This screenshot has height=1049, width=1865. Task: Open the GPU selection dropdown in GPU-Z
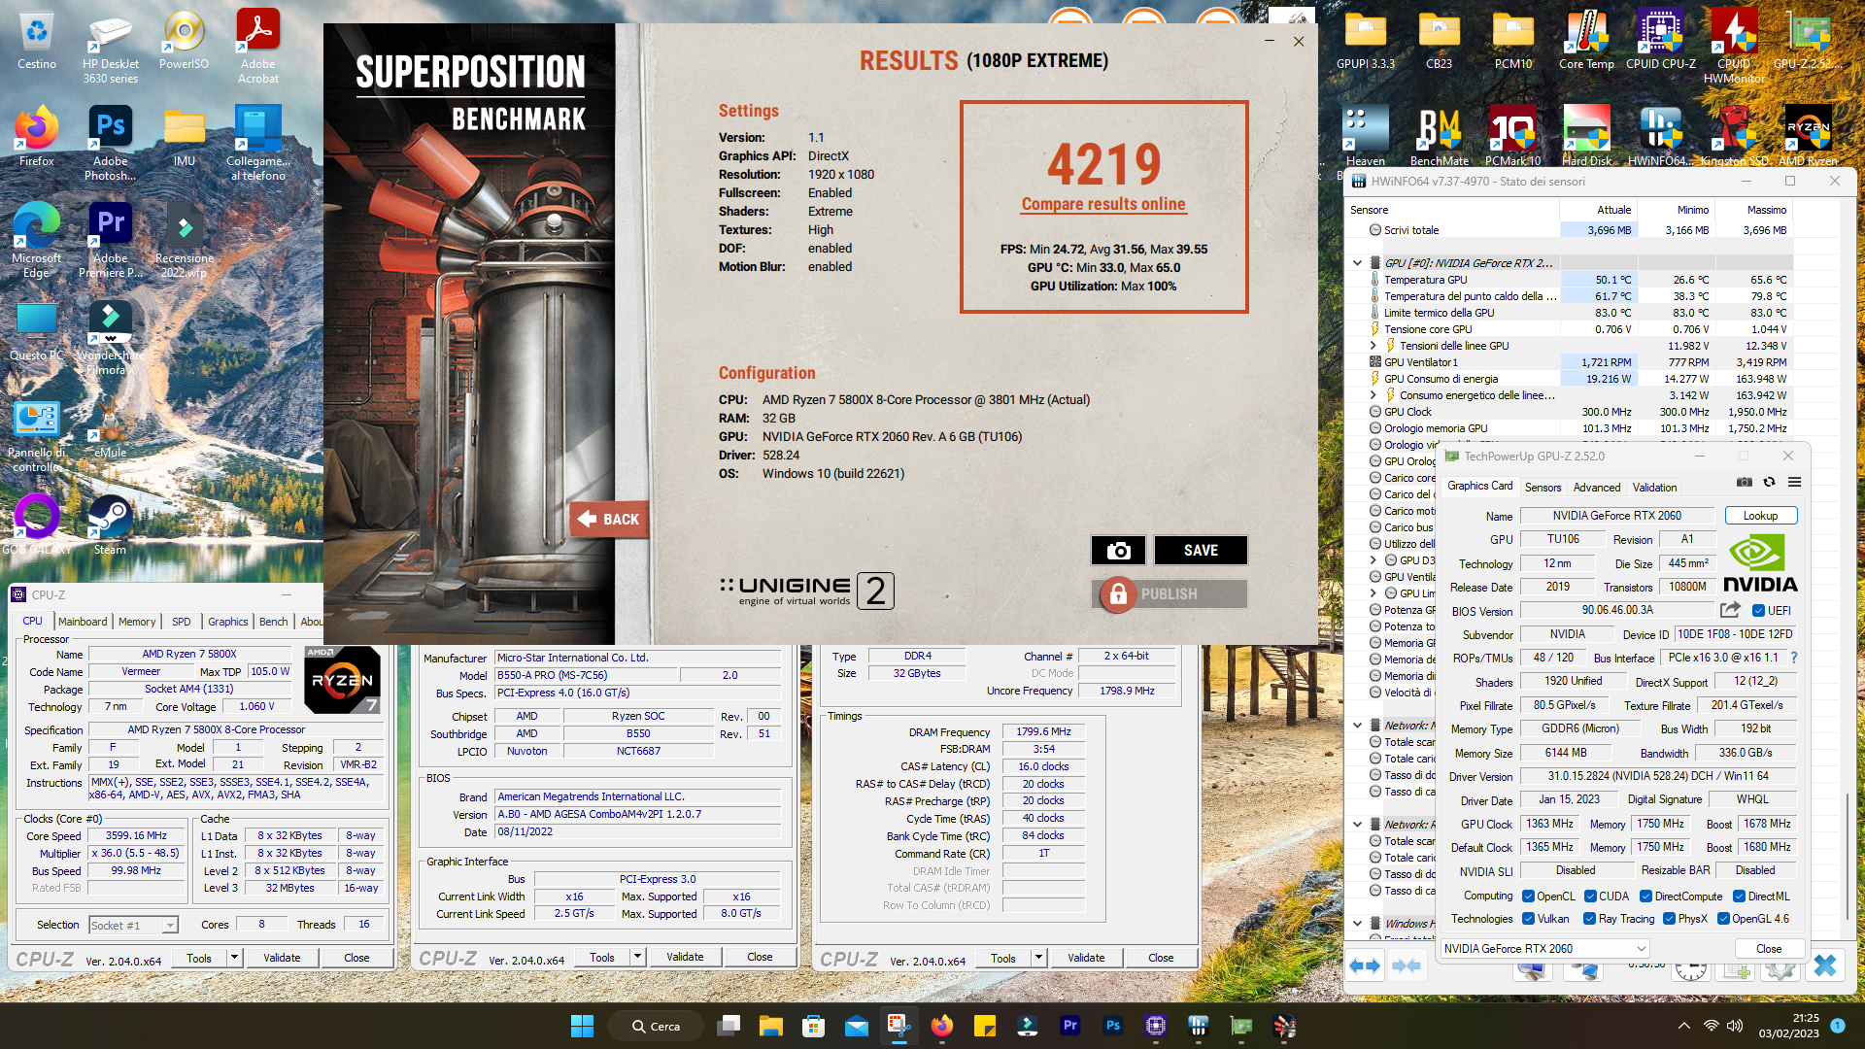(x=1544, y=949)
